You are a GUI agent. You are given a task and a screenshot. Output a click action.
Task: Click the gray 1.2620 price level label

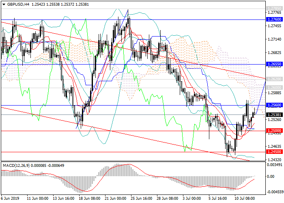pos(274,79)
